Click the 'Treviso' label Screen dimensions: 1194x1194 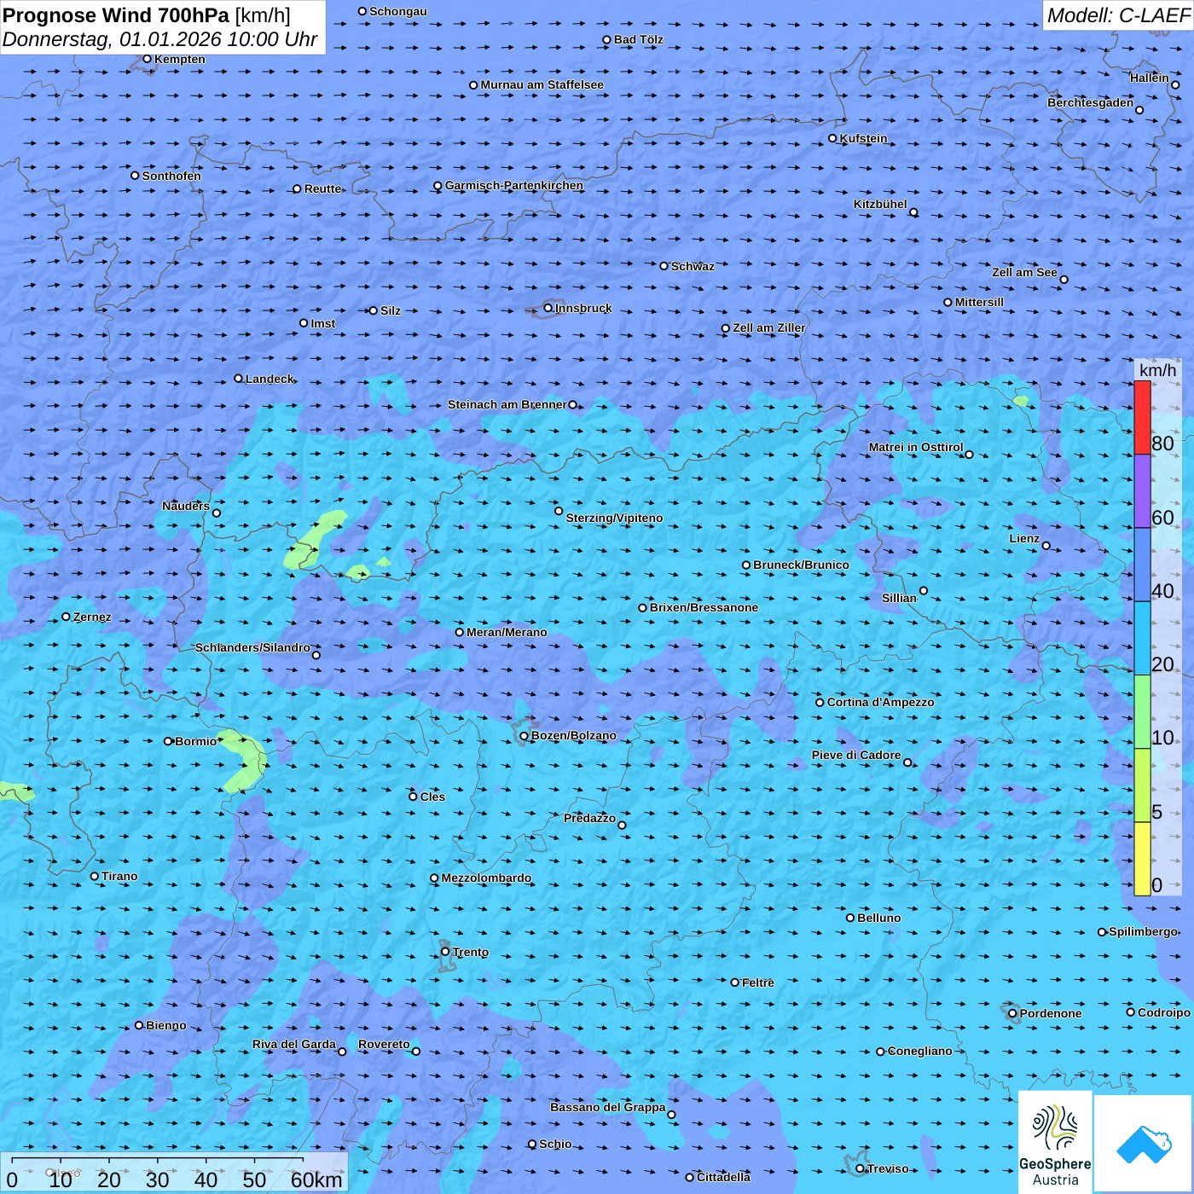888,1168
